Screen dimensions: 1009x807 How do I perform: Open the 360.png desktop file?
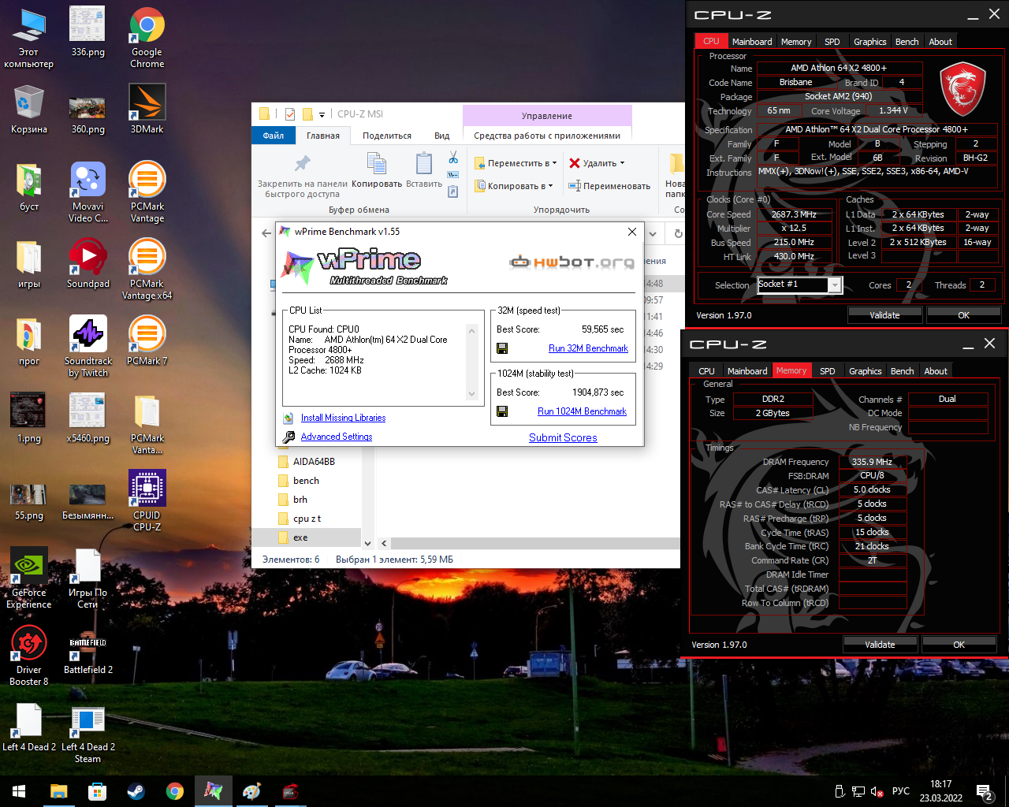[87, 114]
